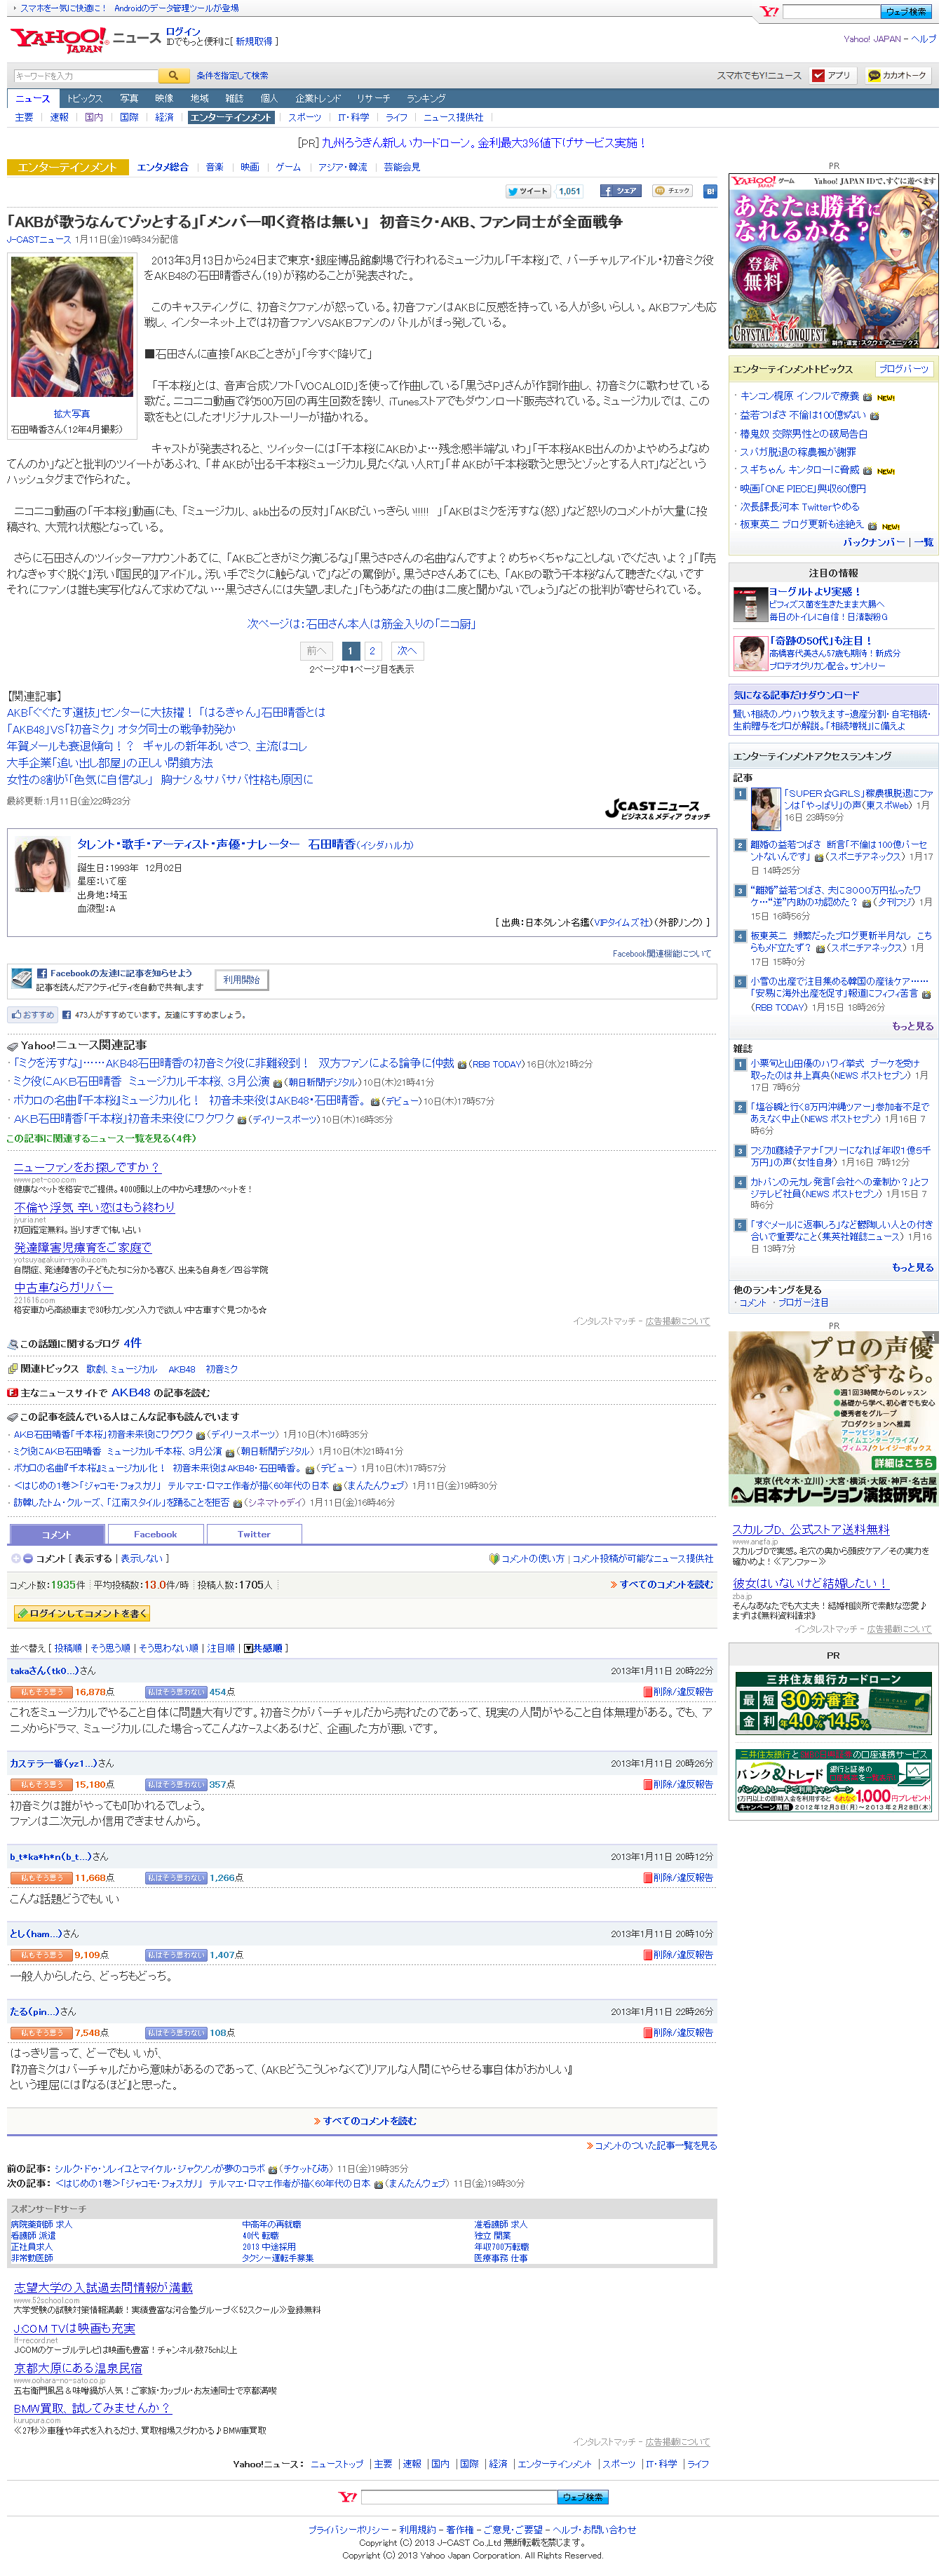The width and height of the screenshot is (946, 2576).
Task: Open the 新規取得 ID registration link
Action: [x=254, y=42]
